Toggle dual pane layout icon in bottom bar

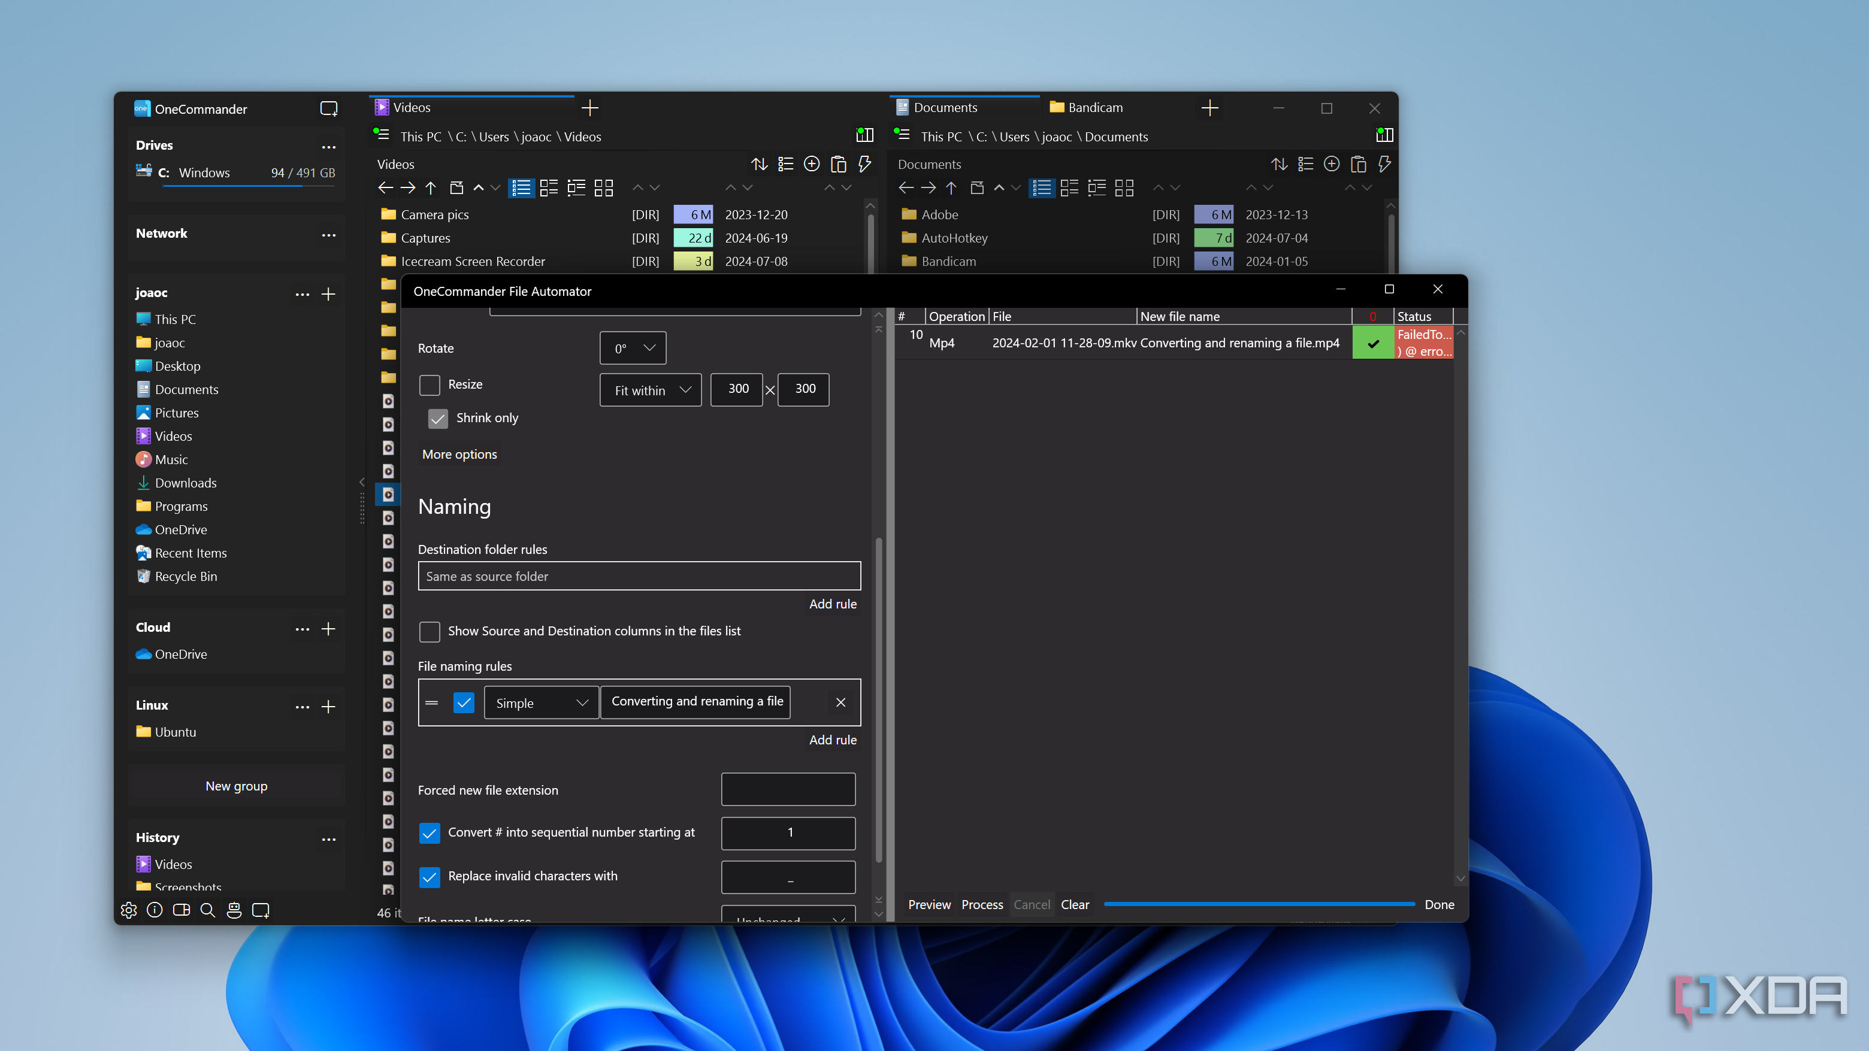point(182,910)
